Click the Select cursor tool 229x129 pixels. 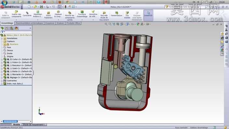click(x=59, y=7)
